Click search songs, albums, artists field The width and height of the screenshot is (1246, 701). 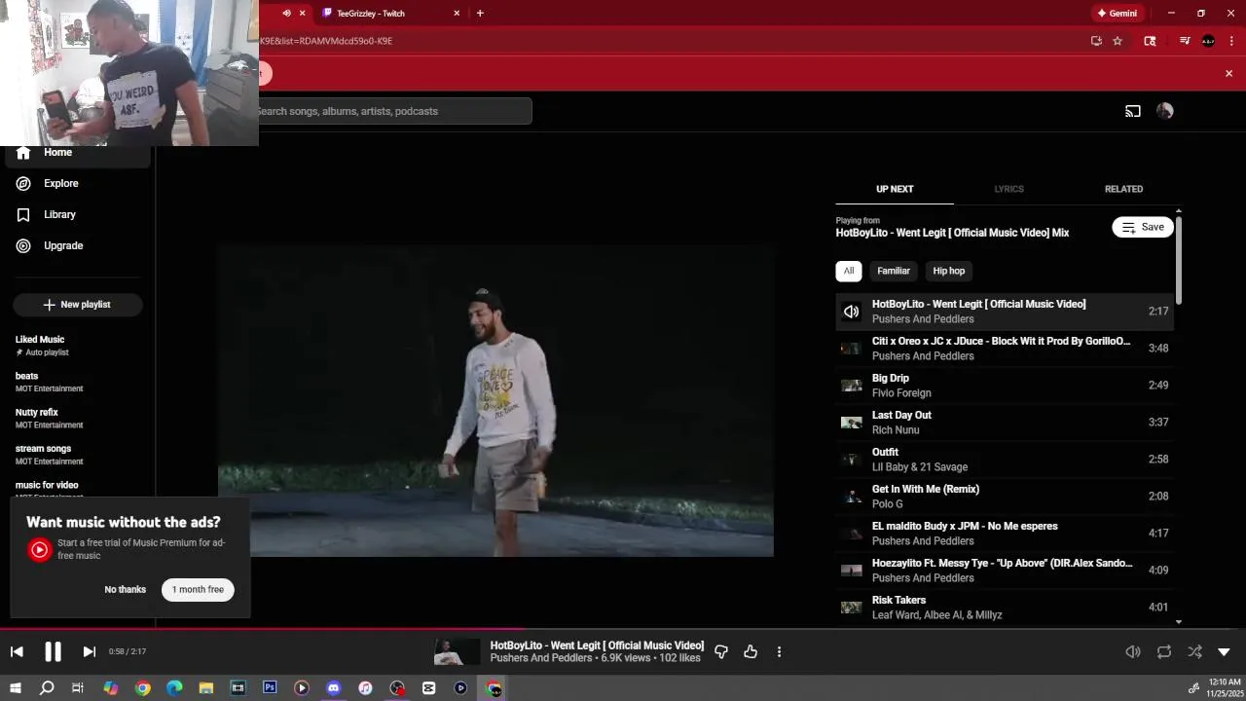392,111
